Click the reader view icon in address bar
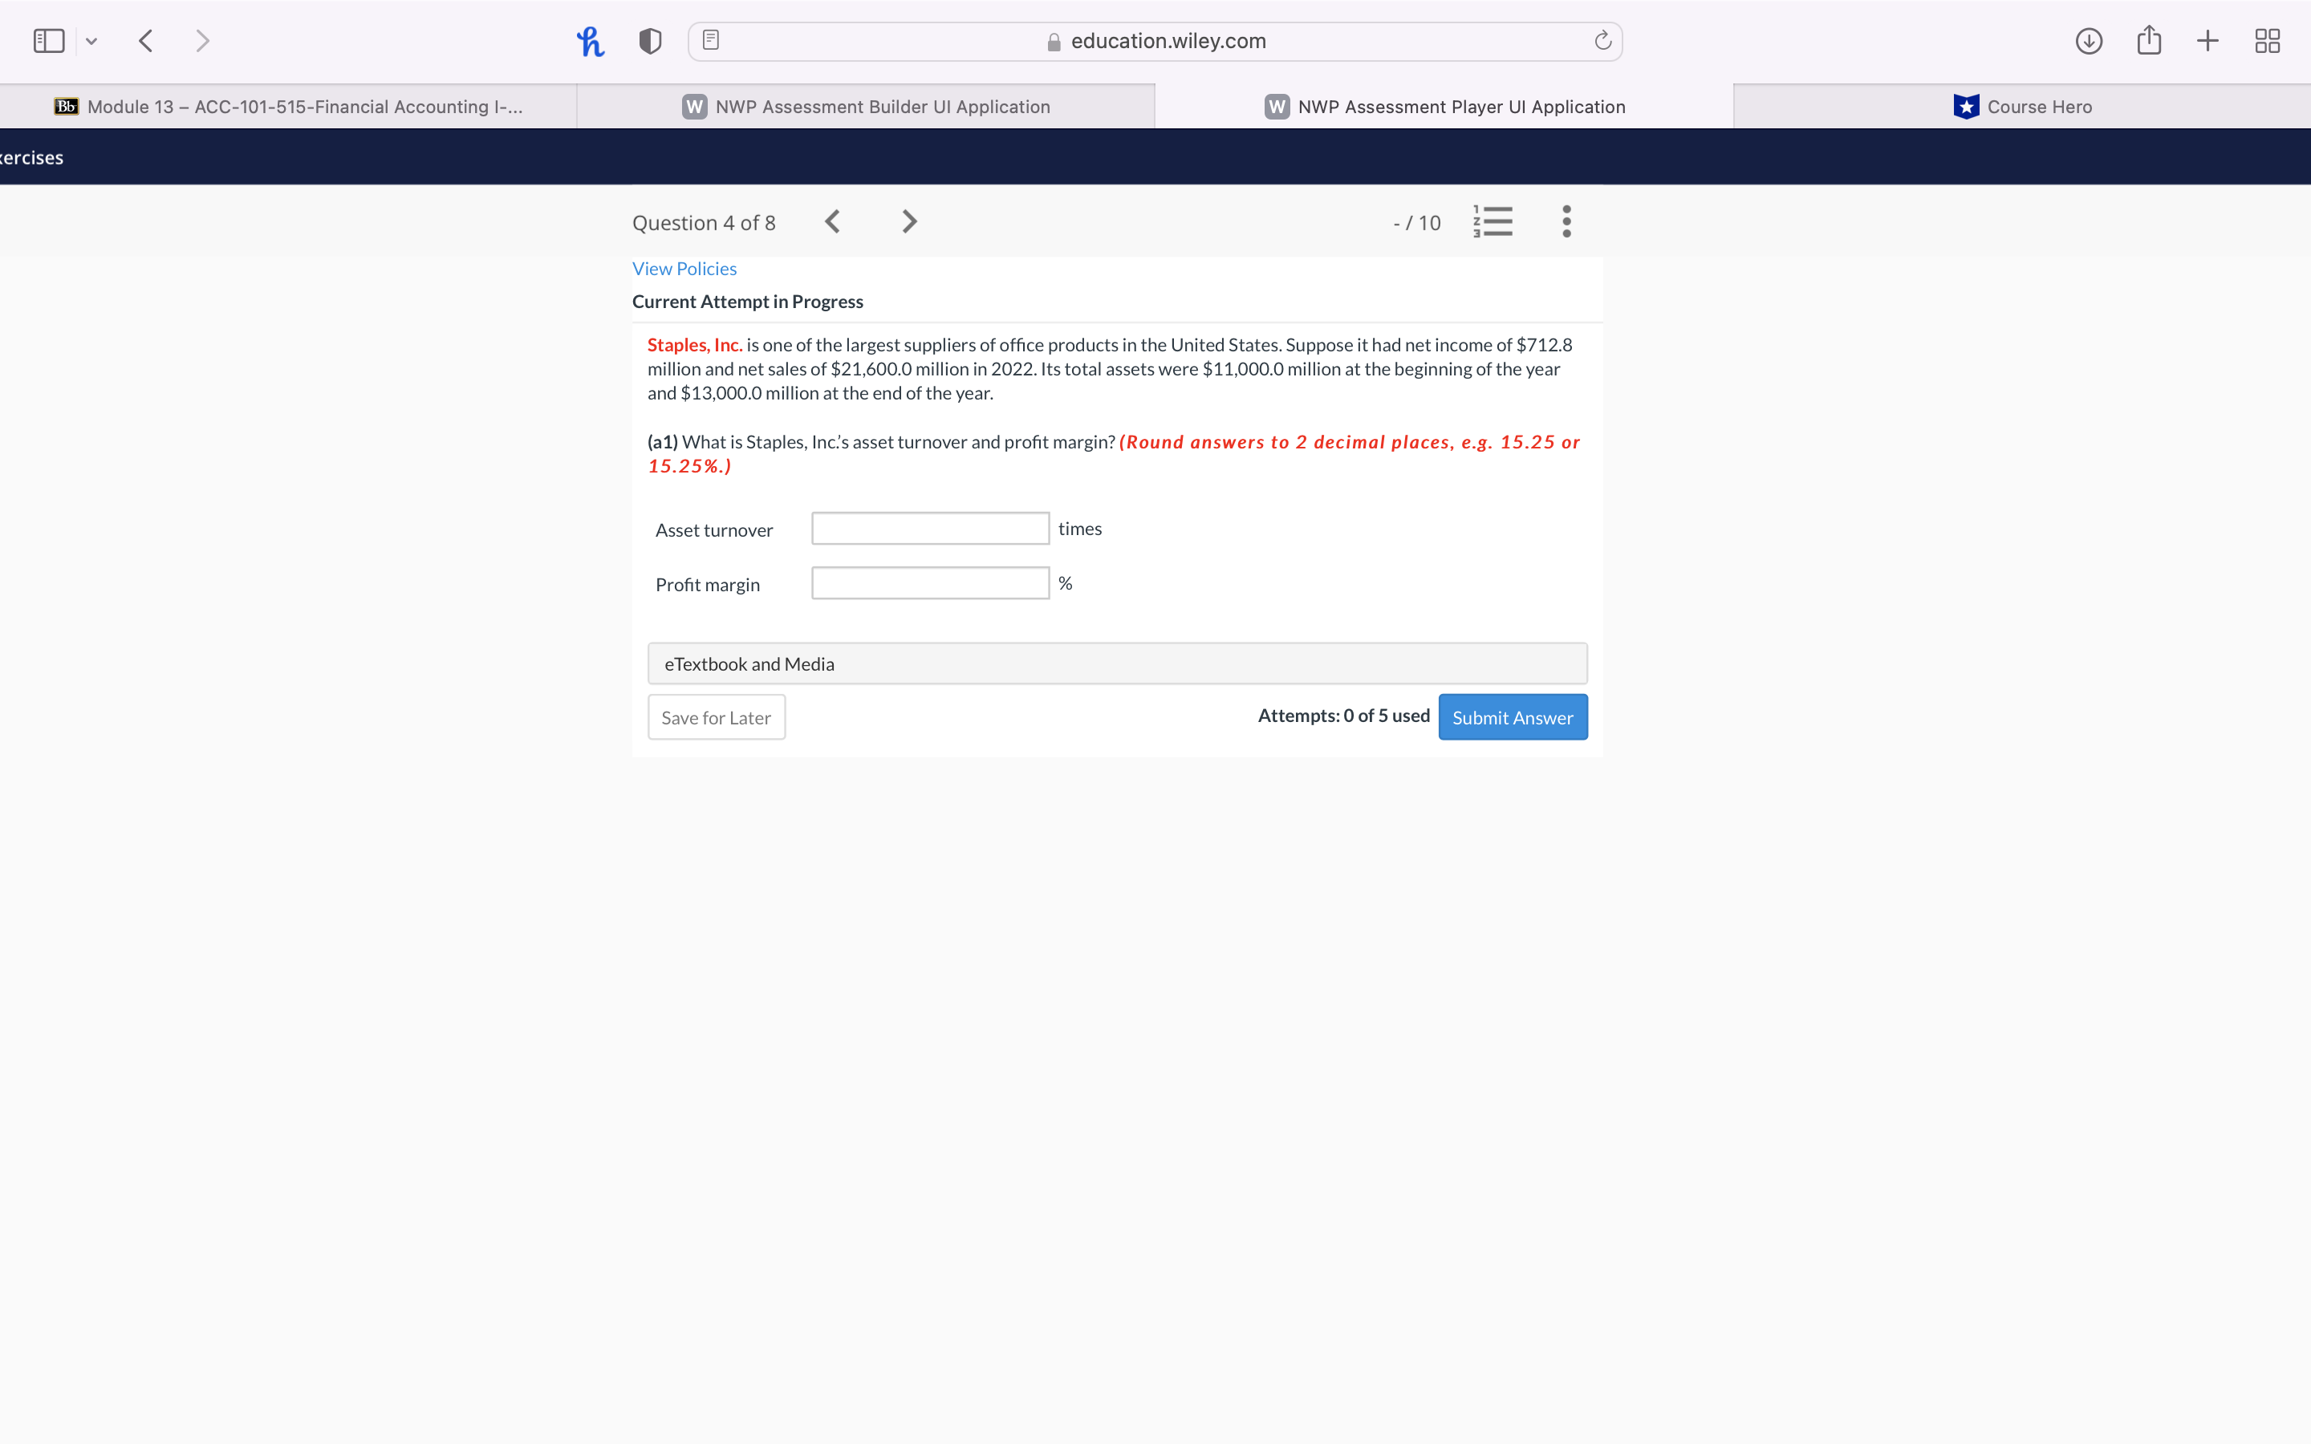Image resolution: width=2311 pixels, height=1444 pixels. (710, 41)
